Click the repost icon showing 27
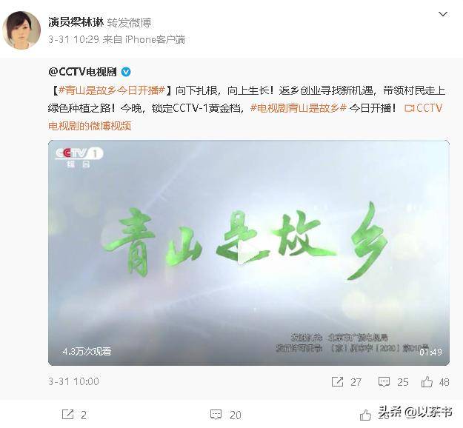The height and width of the screenshot is (428, 463). [x=337, y=381]
